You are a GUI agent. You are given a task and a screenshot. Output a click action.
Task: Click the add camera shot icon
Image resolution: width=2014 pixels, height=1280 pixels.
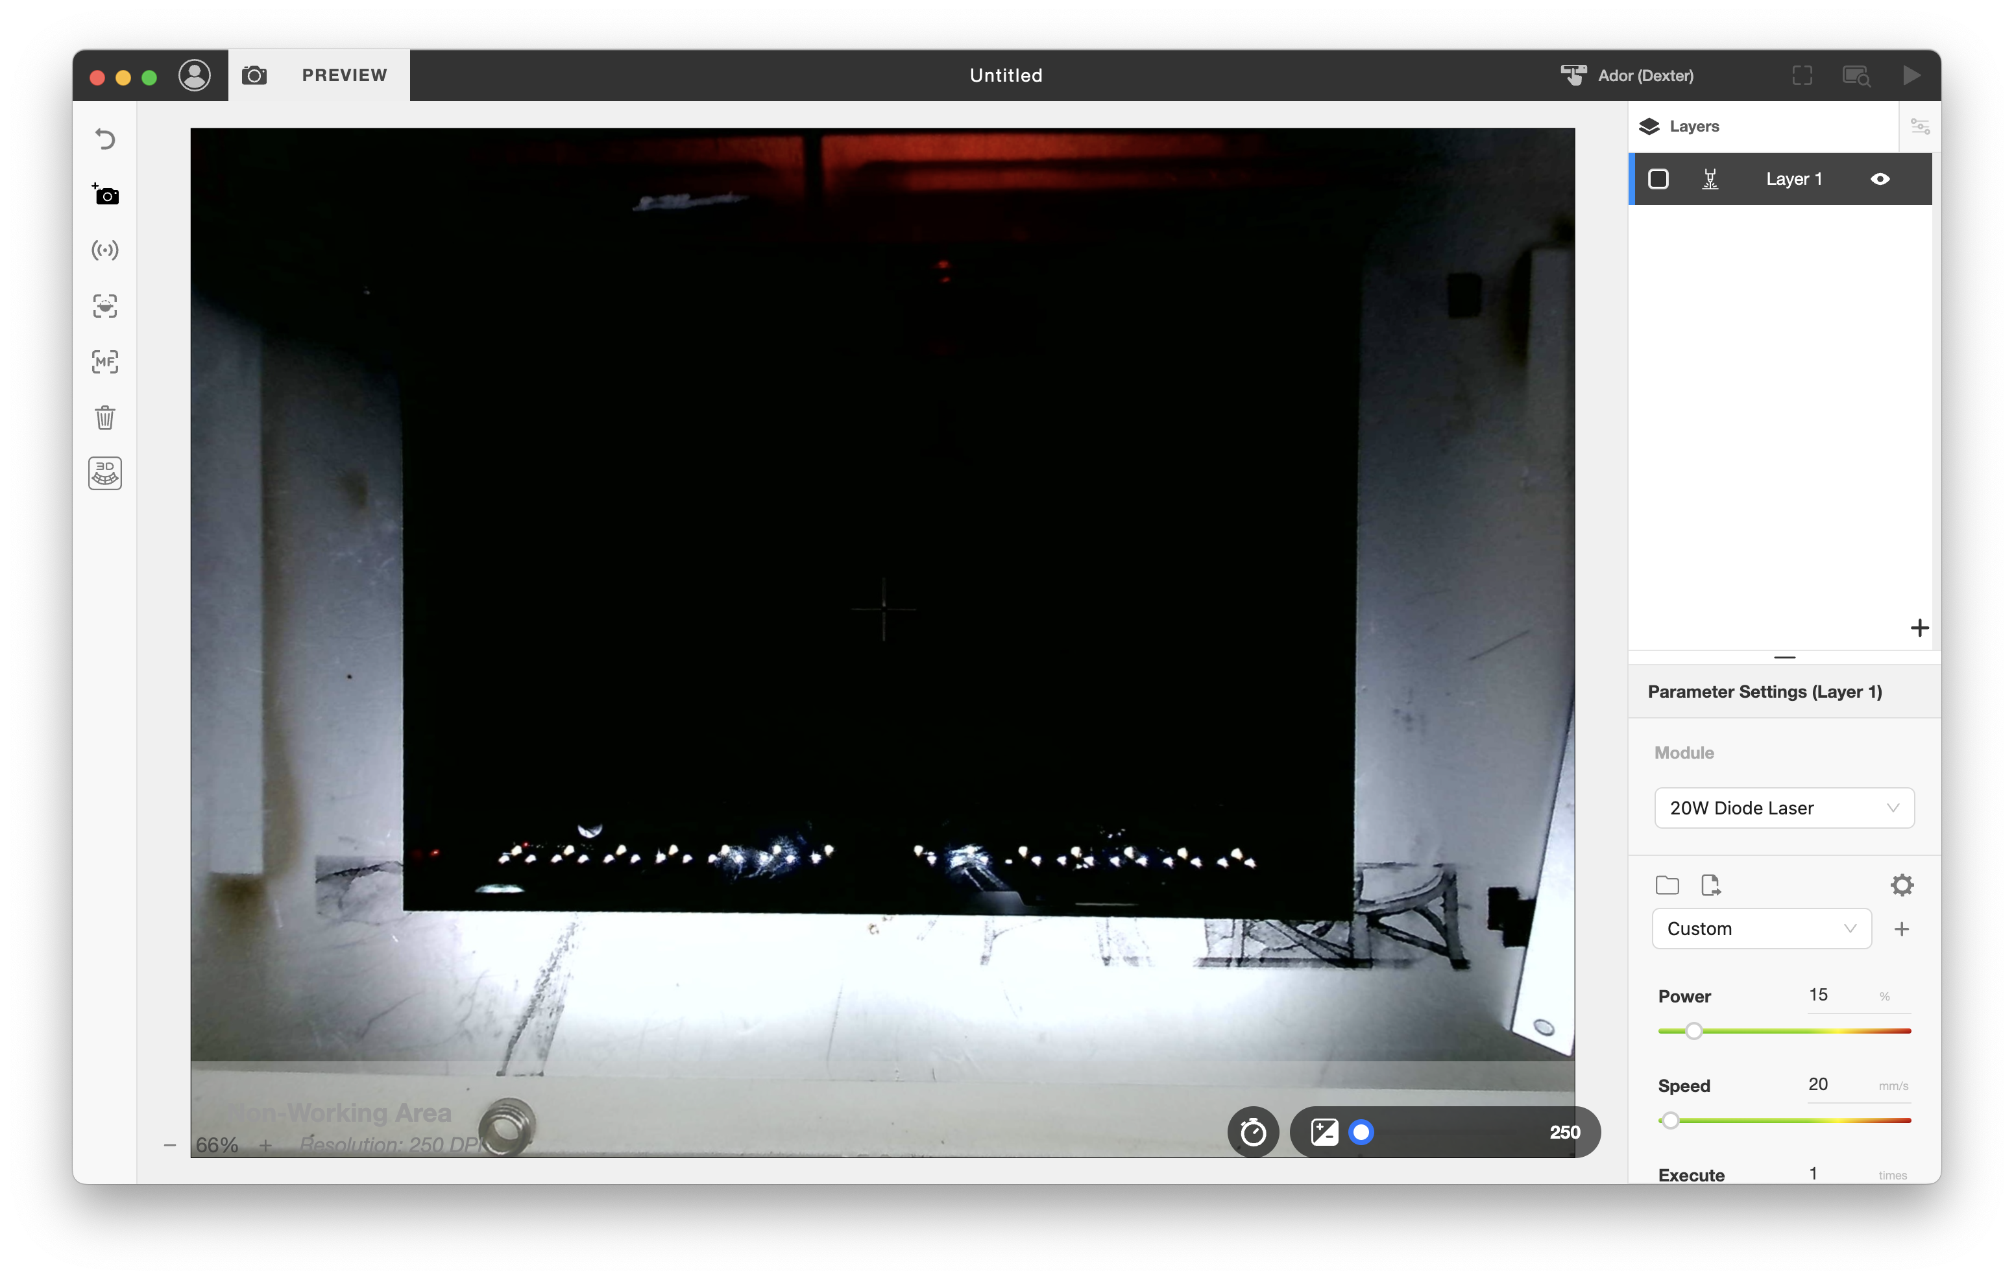(x=104, y=194)
